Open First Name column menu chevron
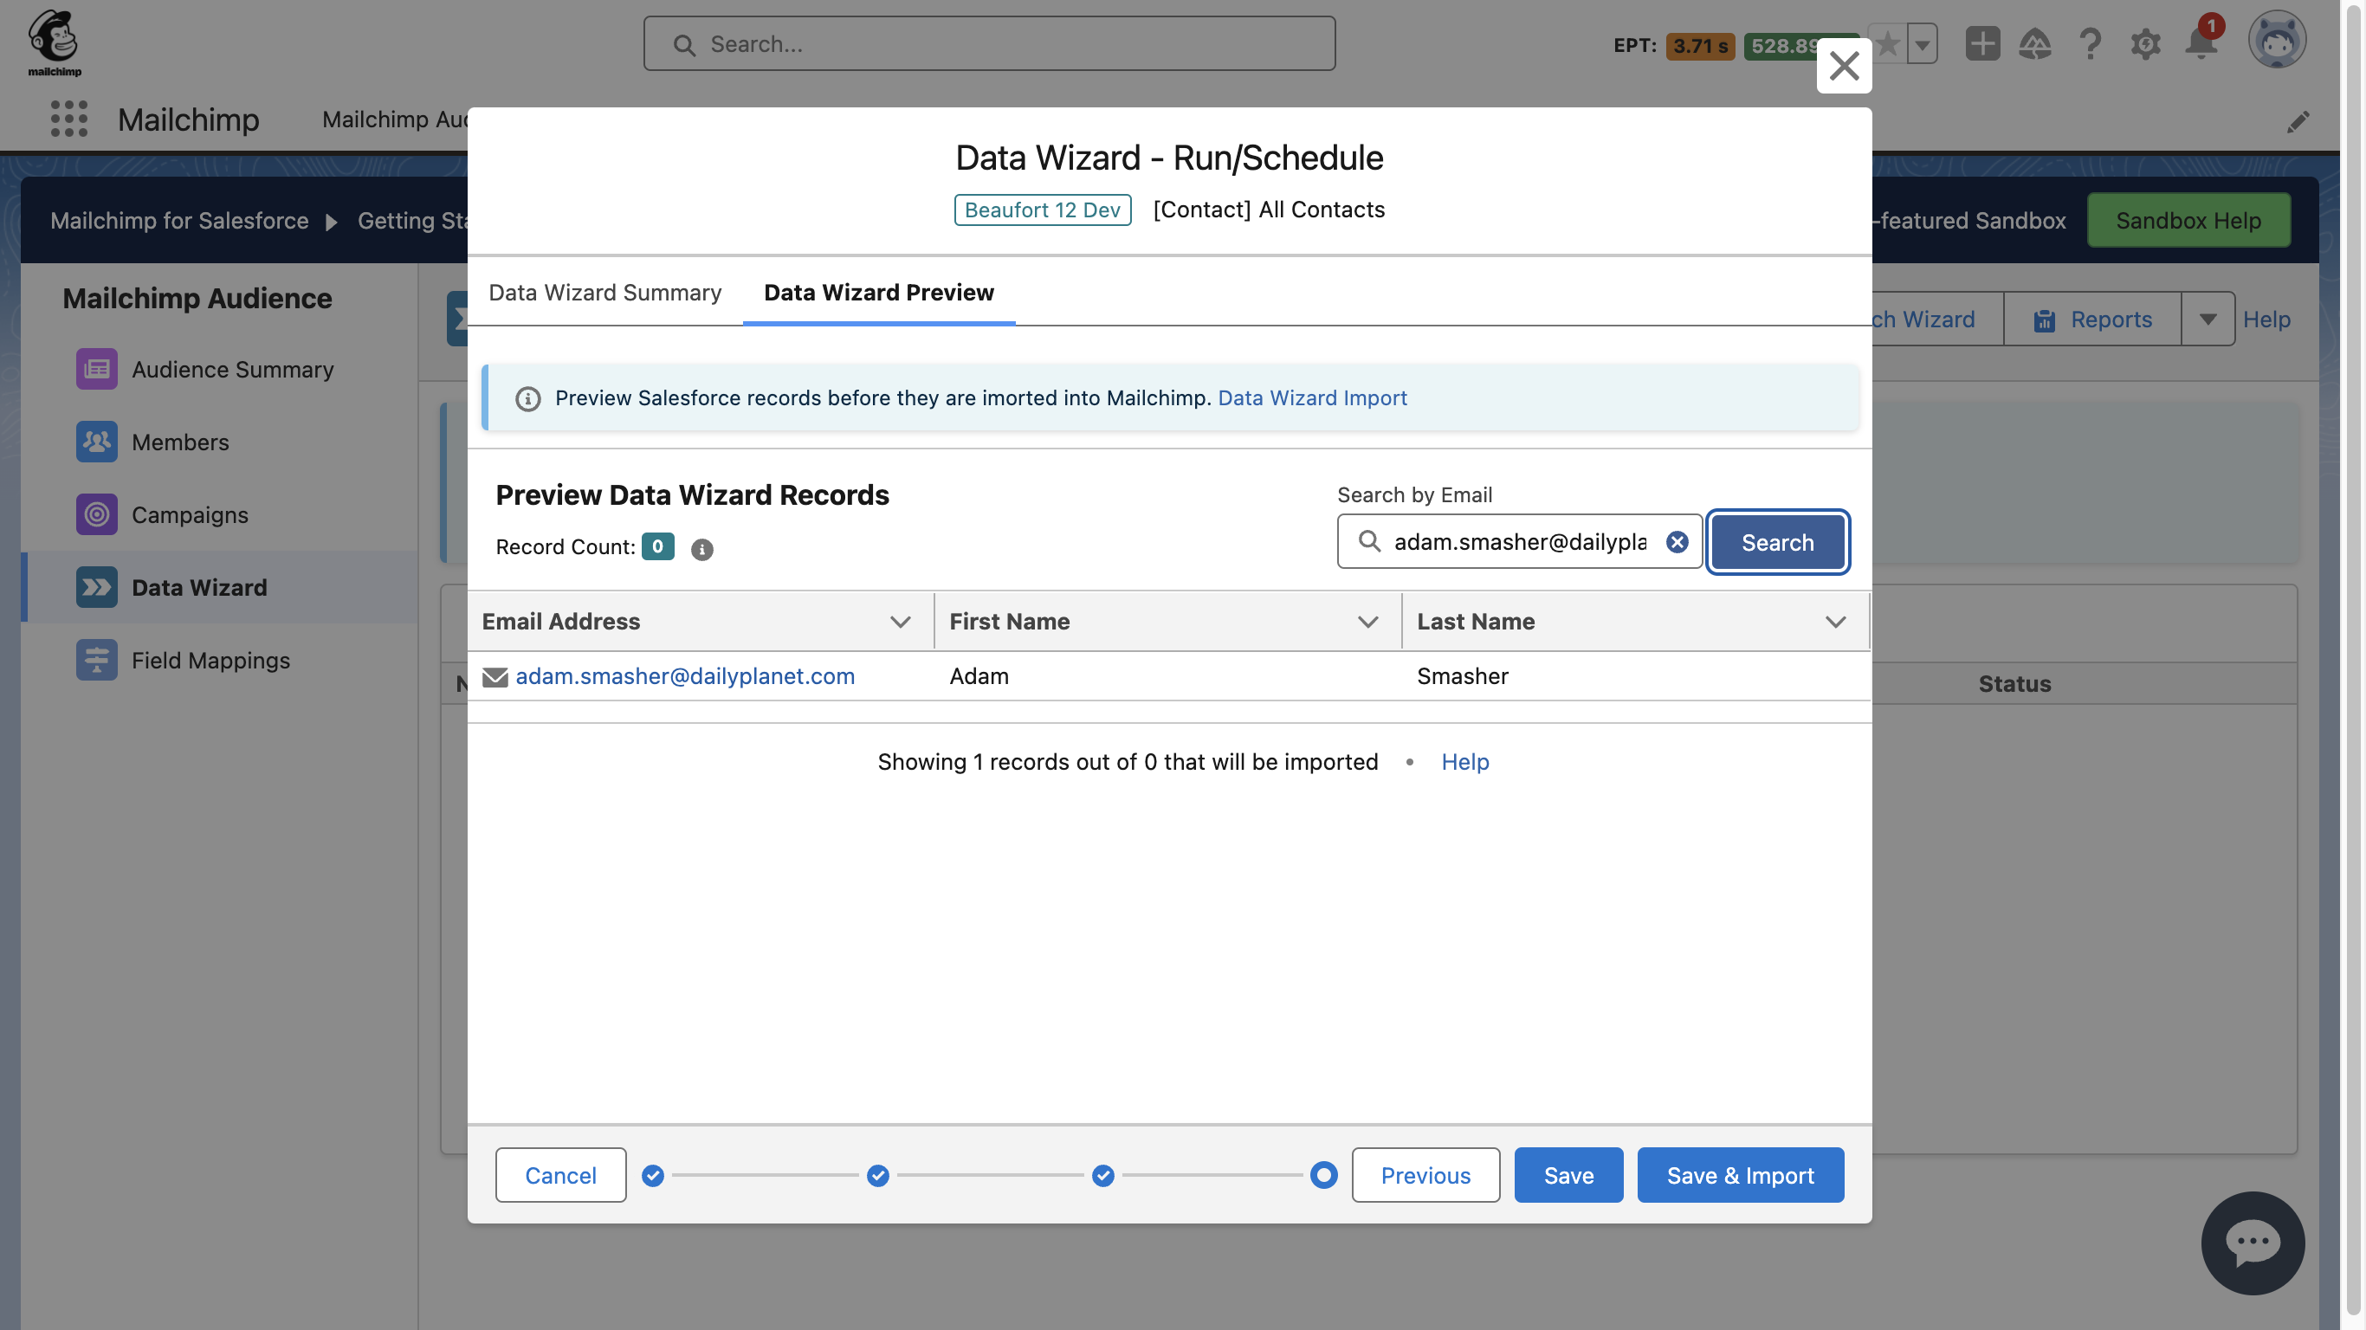Viewport: 2366px width, 1330px height. [x=1367, y=622]
